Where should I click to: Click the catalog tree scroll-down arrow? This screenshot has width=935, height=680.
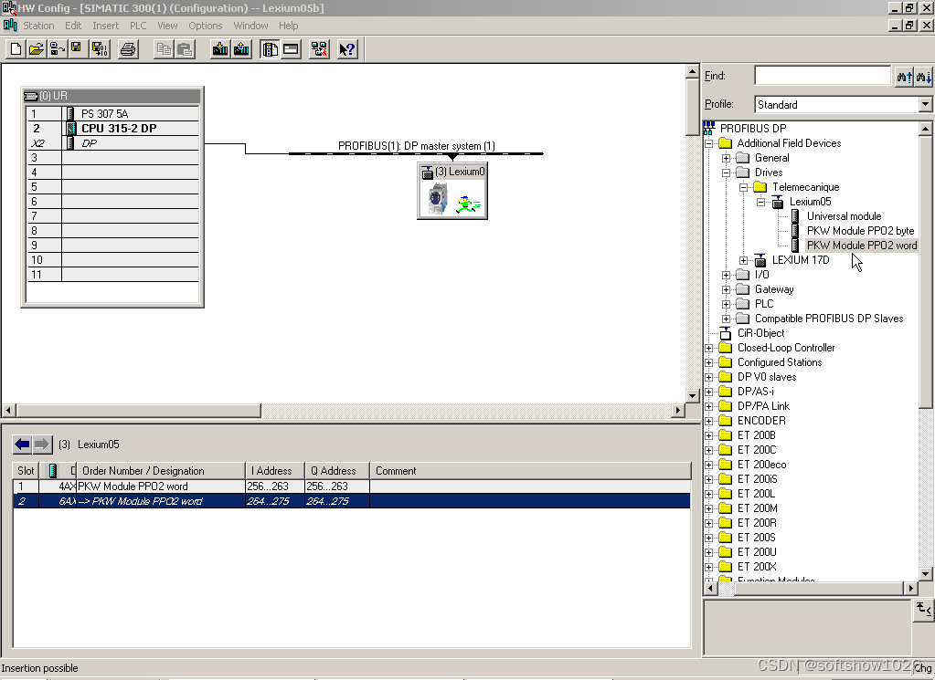coord(925,574)
